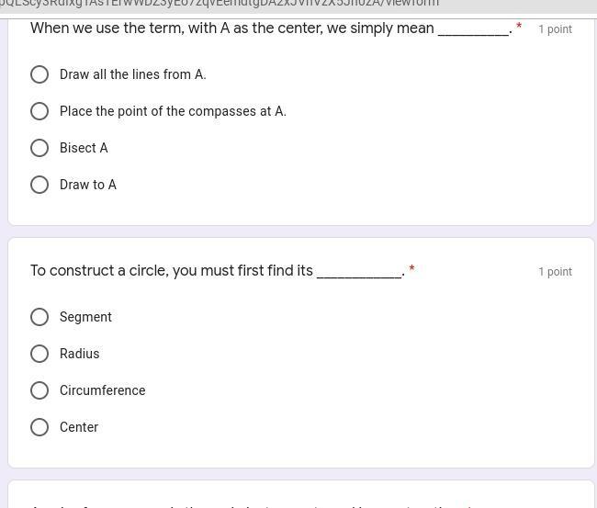This screenshot has width=597, height=508.
Task: Choose the "Radius" radio circle
Action: 39,354
